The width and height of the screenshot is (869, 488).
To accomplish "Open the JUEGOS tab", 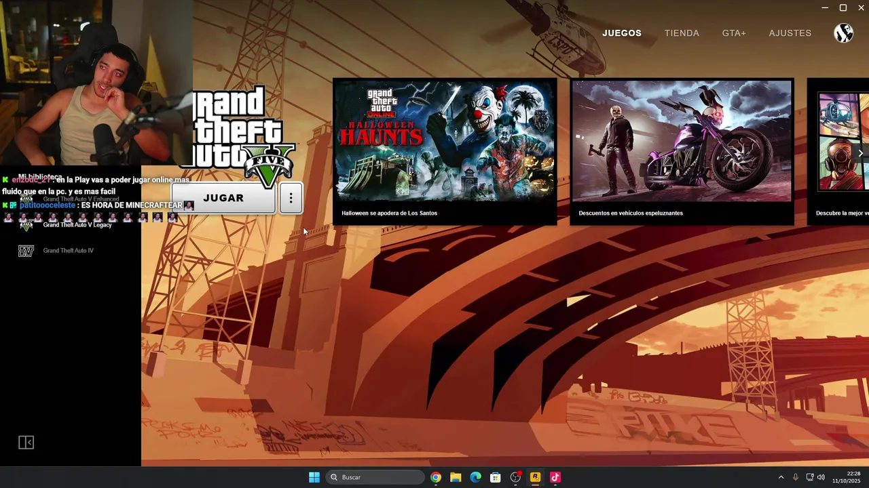I will coord(621,33).
